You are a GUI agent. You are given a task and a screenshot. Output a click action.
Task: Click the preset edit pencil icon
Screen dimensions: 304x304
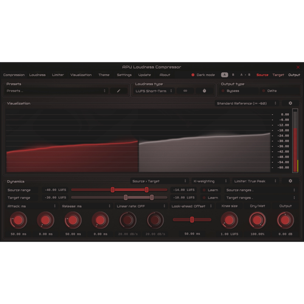click(x=119, y=91)
